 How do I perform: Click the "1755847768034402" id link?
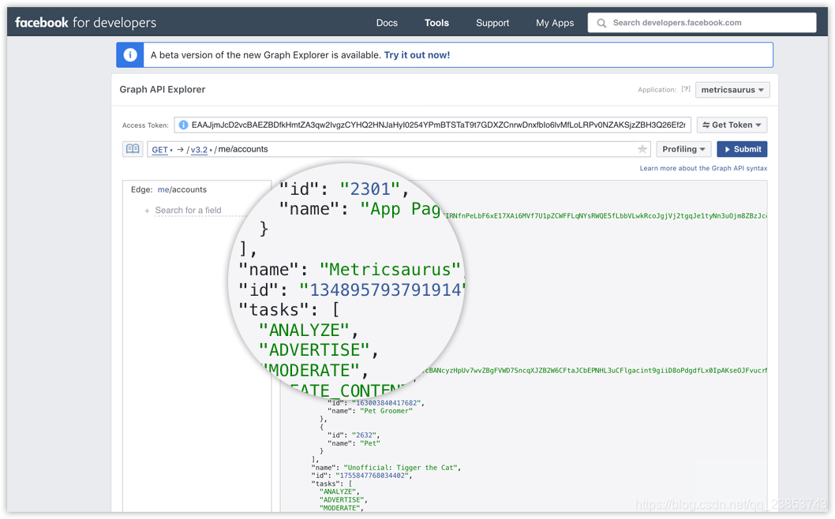[373, 476]
